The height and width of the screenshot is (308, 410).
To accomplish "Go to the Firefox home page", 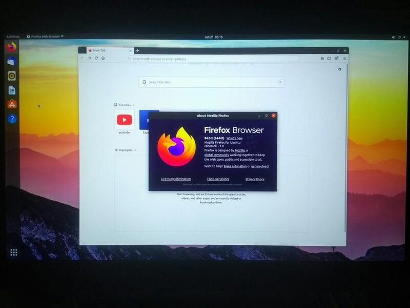I will pyautogui.click(x=104, y=58).
